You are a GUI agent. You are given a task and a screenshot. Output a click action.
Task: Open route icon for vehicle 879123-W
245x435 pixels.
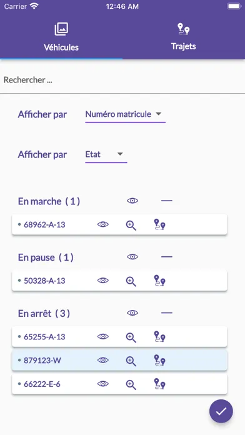tap(159, 360)
